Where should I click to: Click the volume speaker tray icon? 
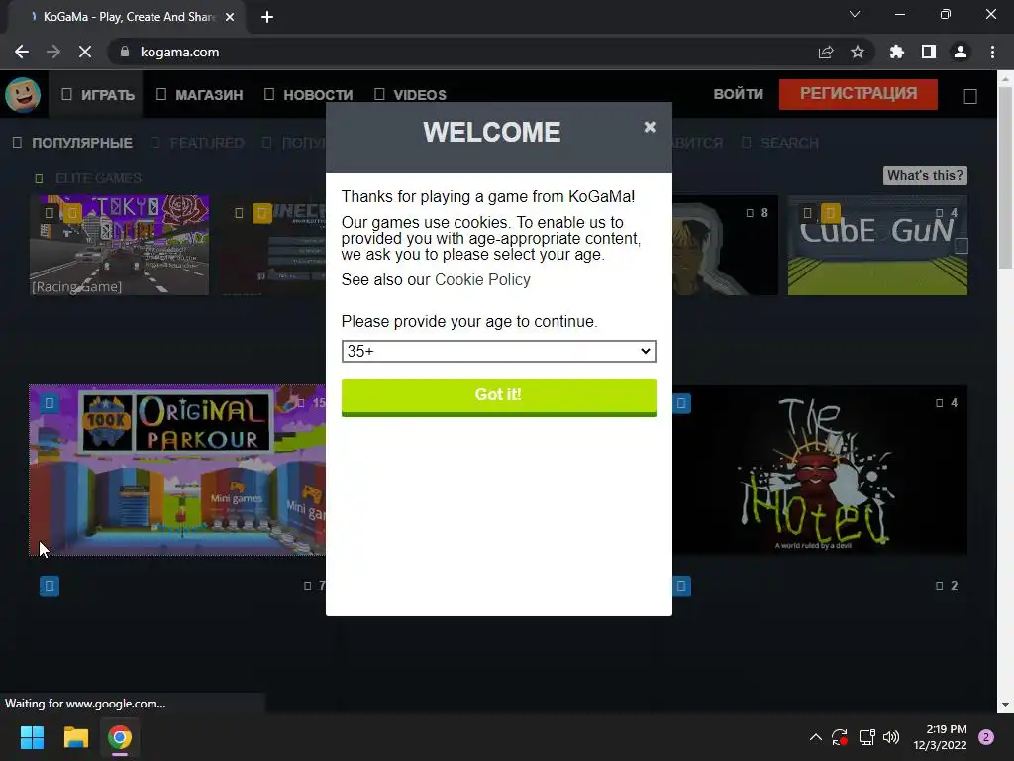(891, 737)
